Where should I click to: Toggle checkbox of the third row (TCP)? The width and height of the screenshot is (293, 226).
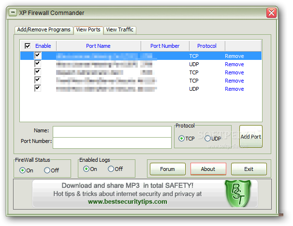[x=38, y=72]
